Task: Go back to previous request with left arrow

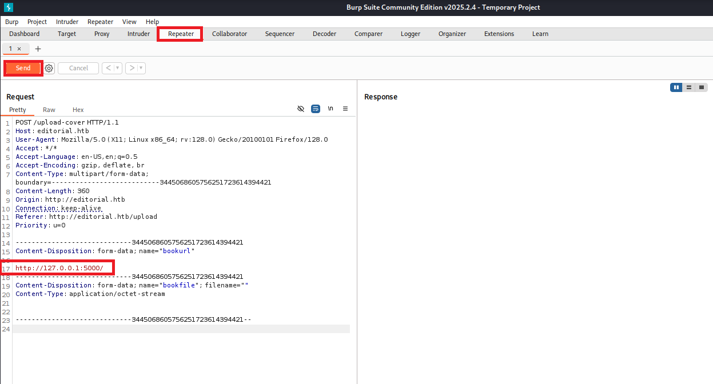Action: pyautogui.click(x=109, y=68)
